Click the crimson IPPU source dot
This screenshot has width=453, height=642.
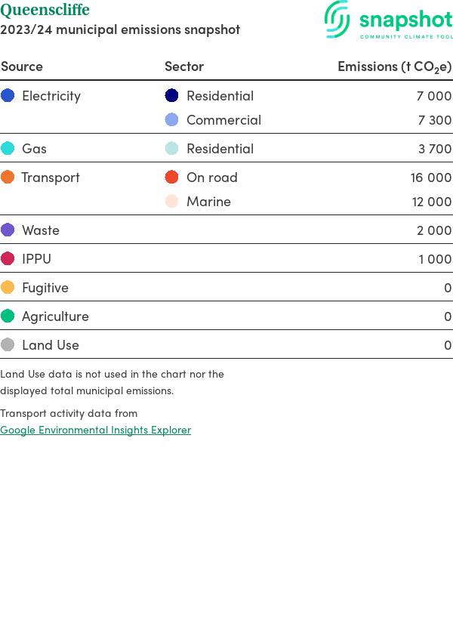click(8, 259)
